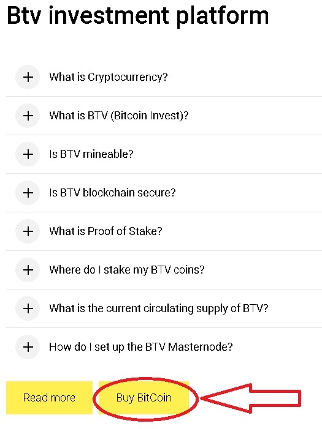Screen dimensions: 322x429
Task: Show answer for current circulating supply of BTV
Action: click(x=158, y=308)
